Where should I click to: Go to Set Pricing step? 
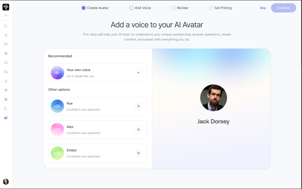click(220, 8)
